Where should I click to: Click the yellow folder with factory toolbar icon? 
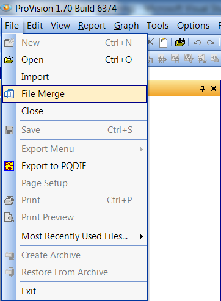click(180, 43)
